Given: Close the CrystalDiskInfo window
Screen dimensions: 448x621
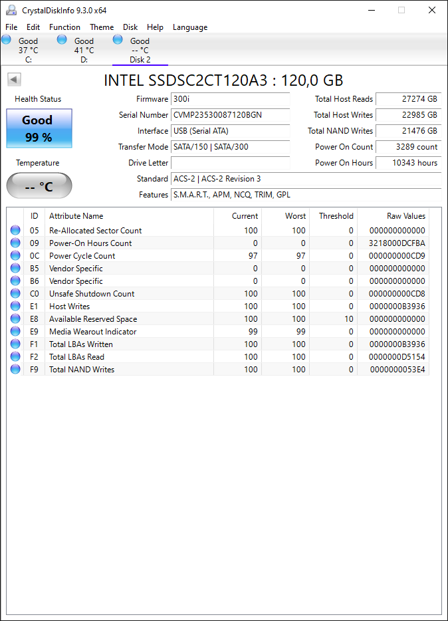Looking at the screenshot, I should tap(432, 10).
